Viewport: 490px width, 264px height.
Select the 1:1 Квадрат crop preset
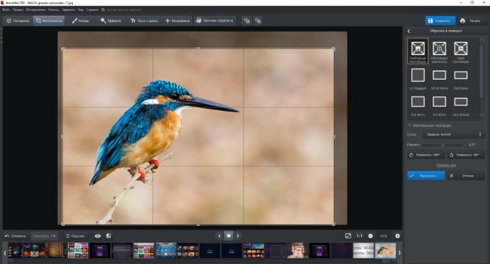pos(418,79)
